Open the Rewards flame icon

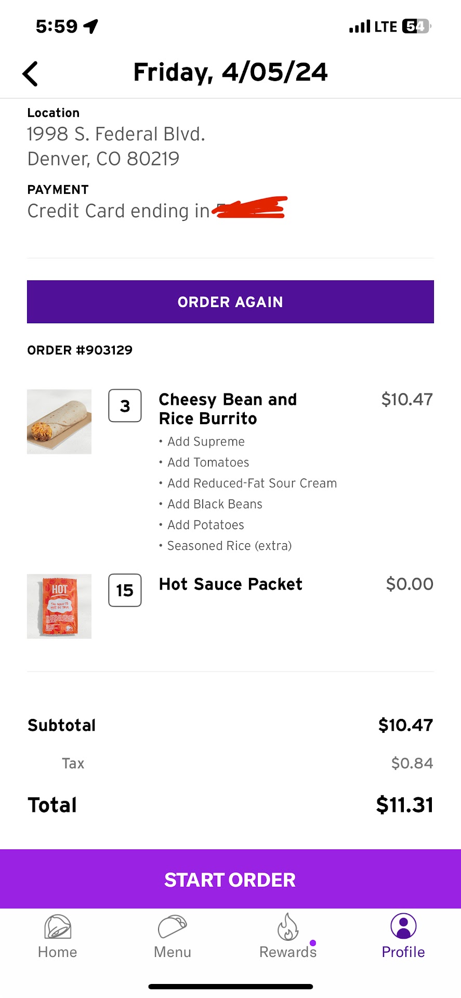click(287, 927)
